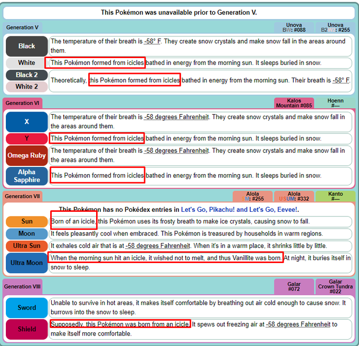Open the Black game link
The width and height of the screenshot is (359, 346).
tap(27, 46)
